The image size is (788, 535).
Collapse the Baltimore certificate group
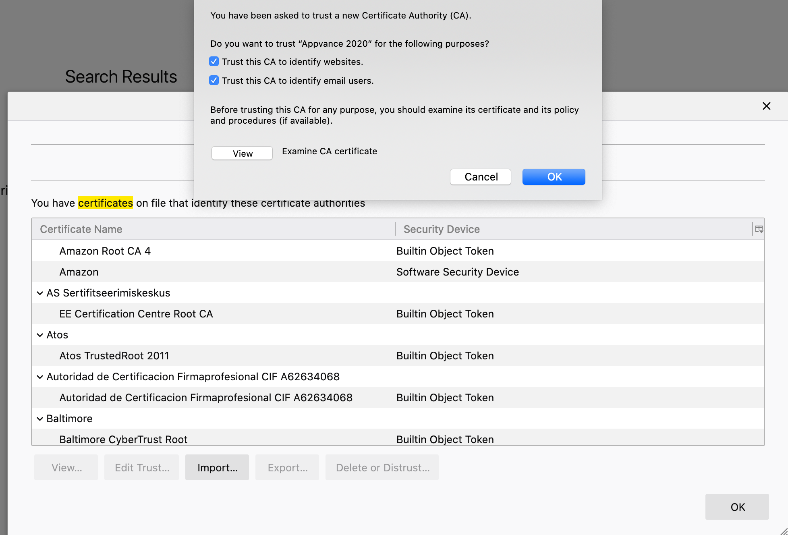[x=40, y=419]
